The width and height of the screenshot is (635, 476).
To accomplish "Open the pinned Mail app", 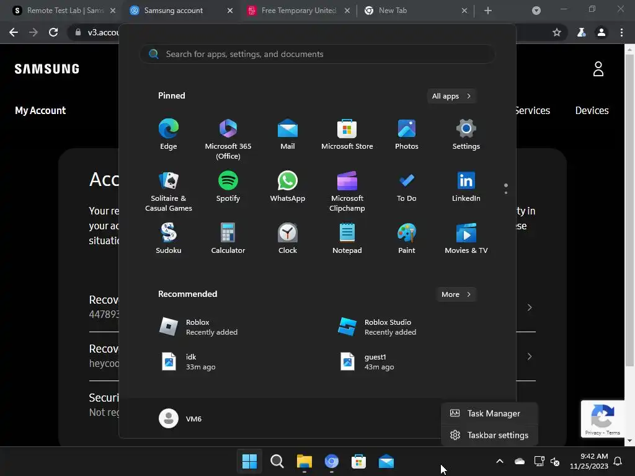I will [288, 134].
